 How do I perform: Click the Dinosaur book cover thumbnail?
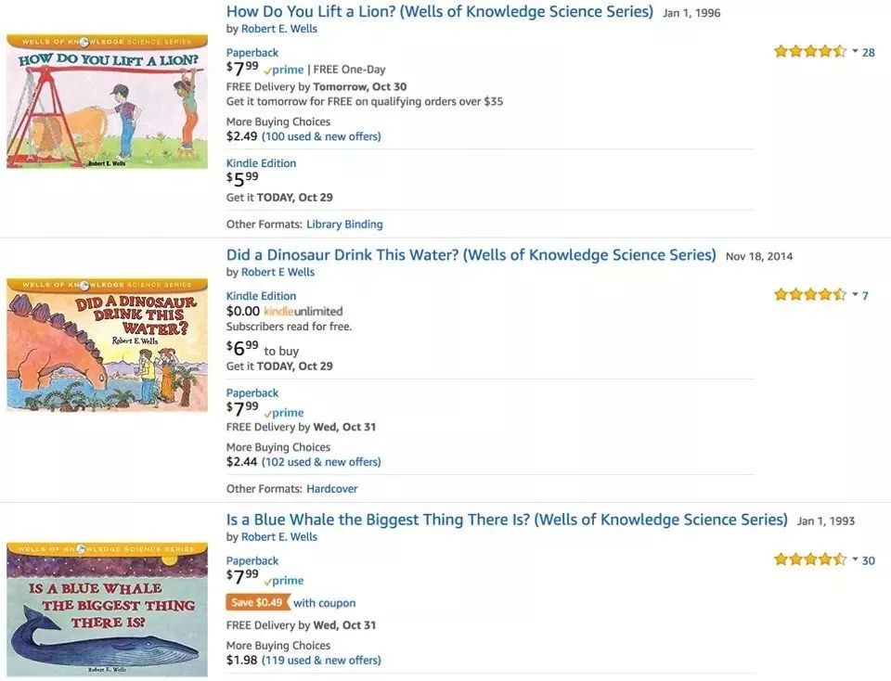point(107,344)
